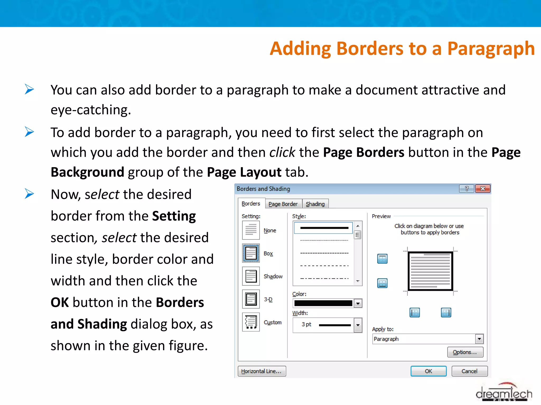Screen dimensions: 541x405
Task: Select the Box border setting icon
Action: coord(251,253)
